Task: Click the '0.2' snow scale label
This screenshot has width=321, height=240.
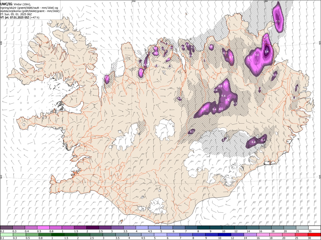Action: pos(2,231)
